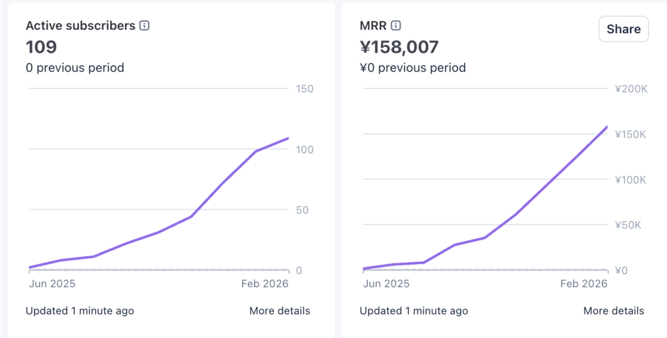Click the info icon beside Active subscribers
667x338 pixels.
[145, 26]
